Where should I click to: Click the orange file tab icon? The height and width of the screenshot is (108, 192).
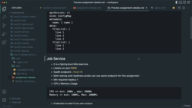tap(174, 8)
